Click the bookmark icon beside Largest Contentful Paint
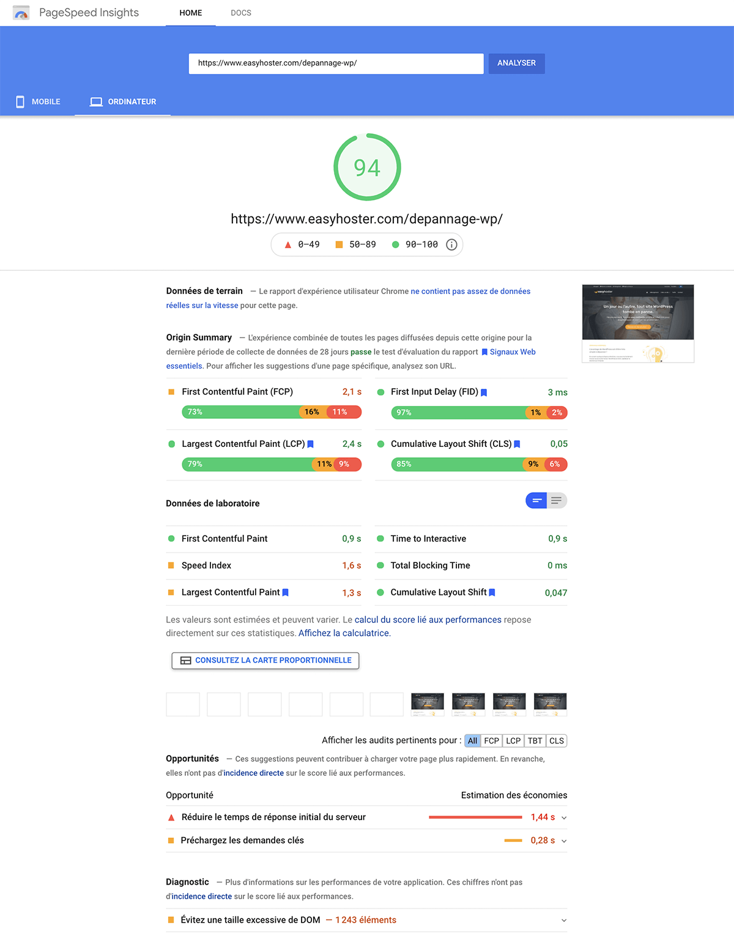This screenshot has width=734, height=936. click(311, 444)
